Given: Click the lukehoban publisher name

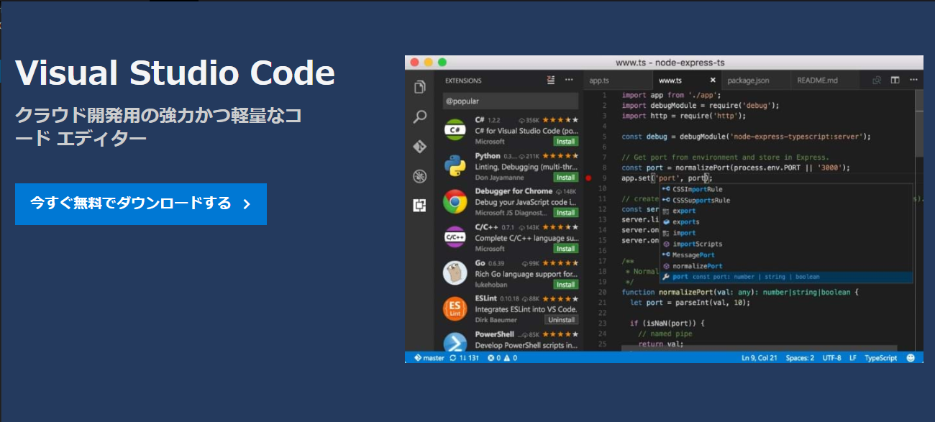Looking at the screenshot, I should tap(491, 285).
